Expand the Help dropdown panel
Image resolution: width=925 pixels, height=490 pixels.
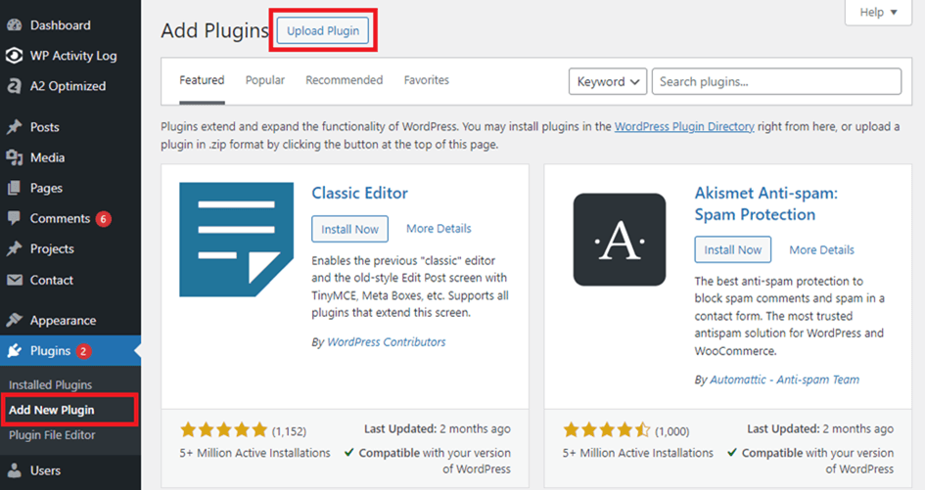(x=878, y=13)
